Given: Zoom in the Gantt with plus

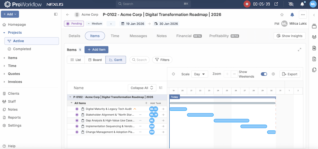Looking at the screenshot, I should tap(227, 74).
